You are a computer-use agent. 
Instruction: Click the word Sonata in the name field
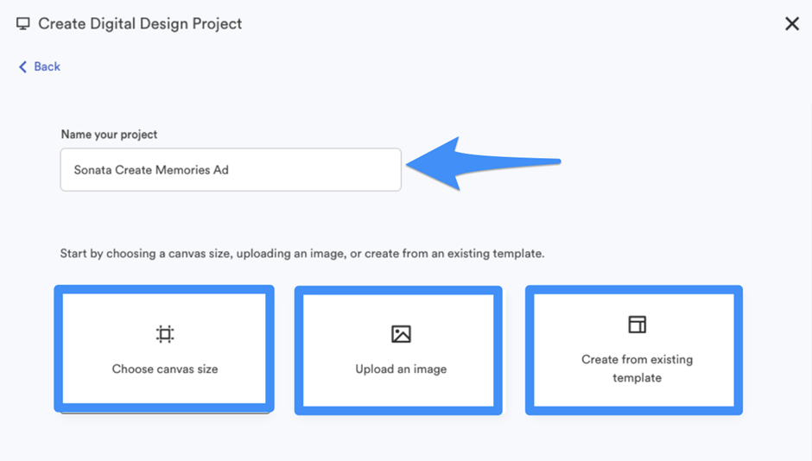(92, 170)
